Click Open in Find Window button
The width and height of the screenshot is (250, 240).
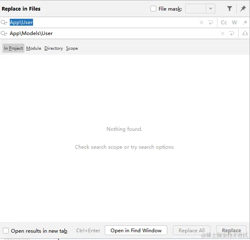click(x=136, y=230)
